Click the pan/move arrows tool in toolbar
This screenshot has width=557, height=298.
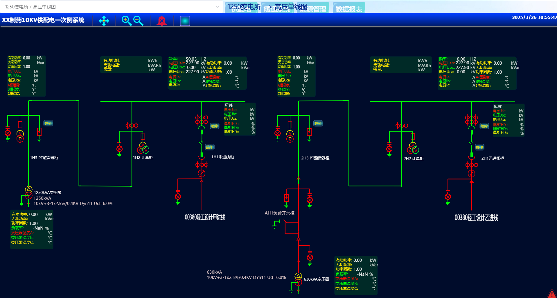(x=104, y=21)
